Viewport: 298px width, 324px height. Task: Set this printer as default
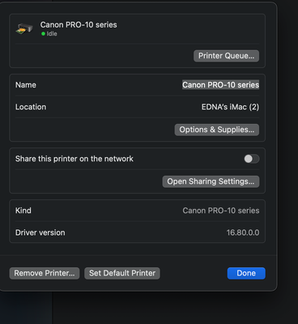122,273
